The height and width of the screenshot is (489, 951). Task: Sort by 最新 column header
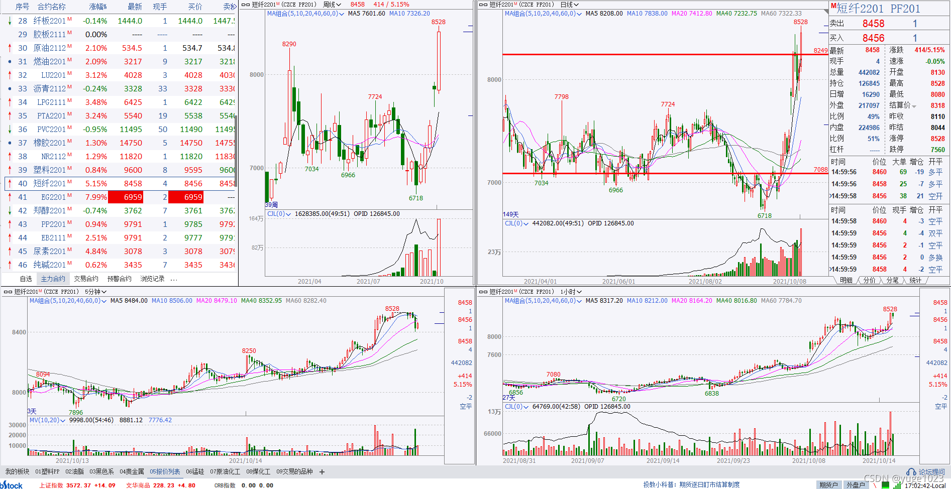pos(135,7)
